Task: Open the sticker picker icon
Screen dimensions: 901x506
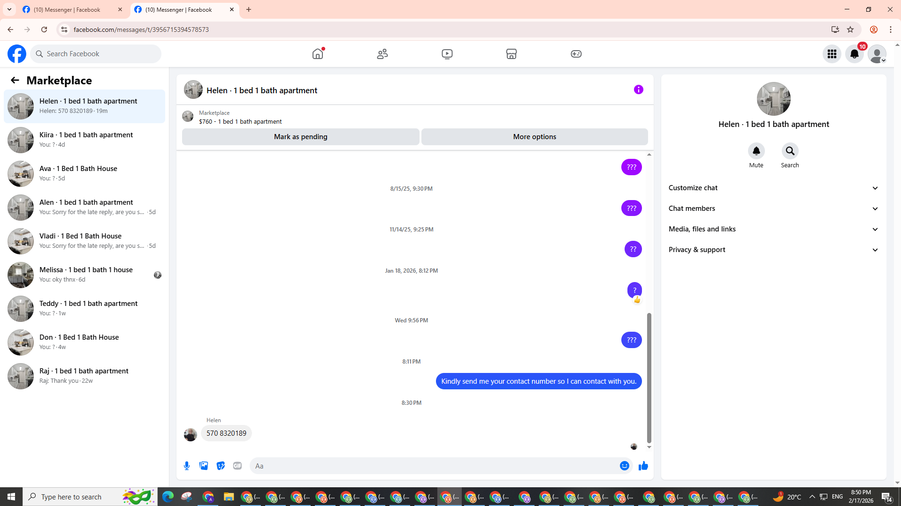Action: point(221,466)
